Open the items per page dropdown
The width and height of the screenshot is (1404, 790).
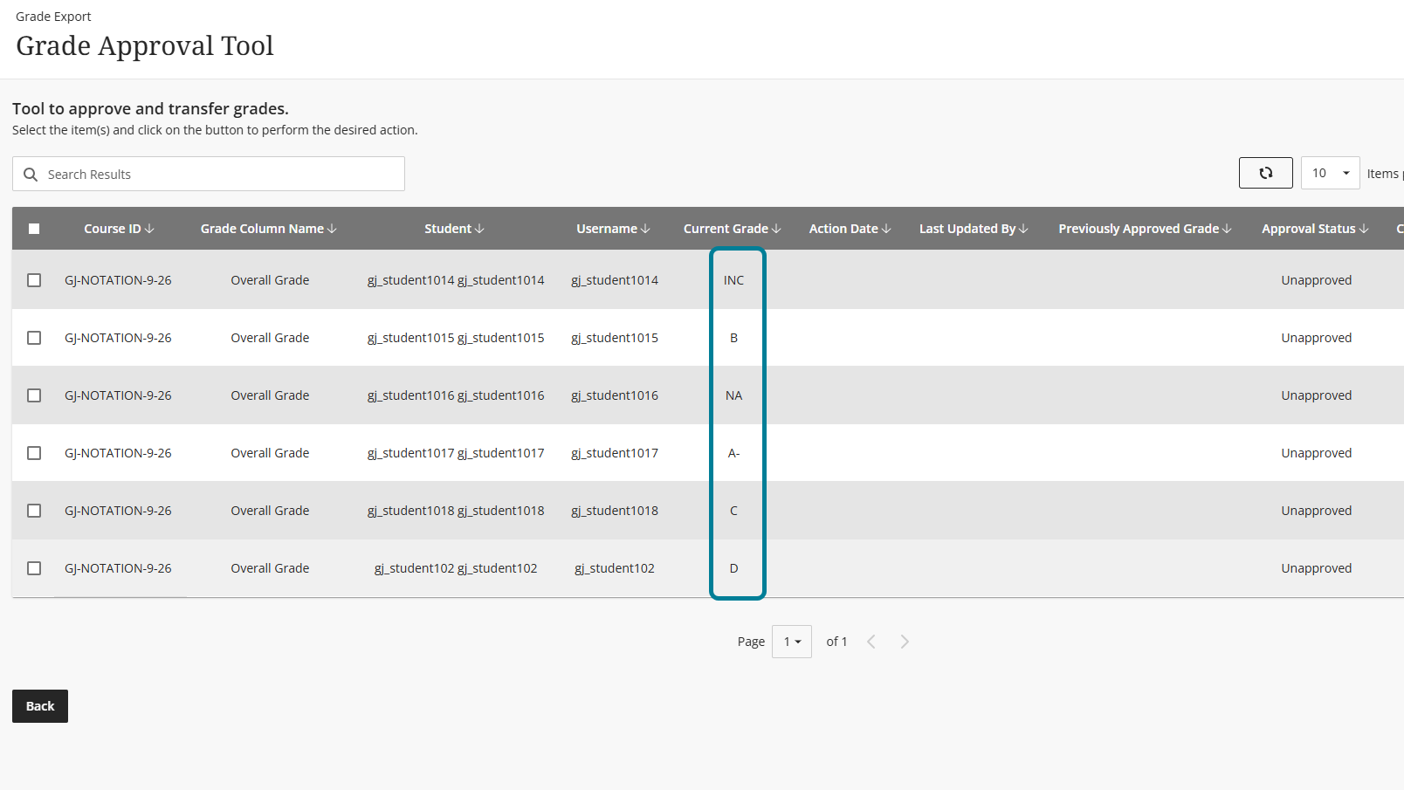click(x=1330, y=173)
